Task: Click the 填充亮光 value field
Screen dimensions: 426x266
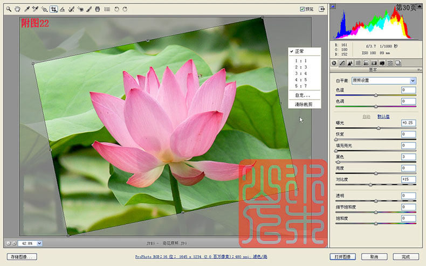Action: [x=408, y=145]
